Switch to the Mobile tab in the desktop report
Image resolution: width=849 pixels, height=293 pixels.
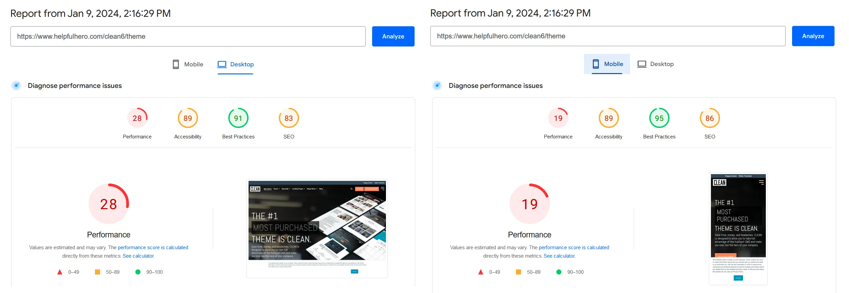(188, 64)
